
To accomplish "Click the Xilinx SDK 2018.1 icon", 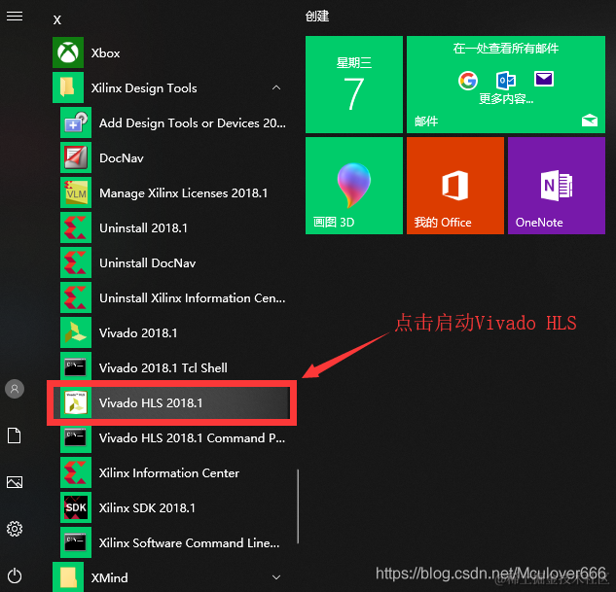I will [76, 507].
